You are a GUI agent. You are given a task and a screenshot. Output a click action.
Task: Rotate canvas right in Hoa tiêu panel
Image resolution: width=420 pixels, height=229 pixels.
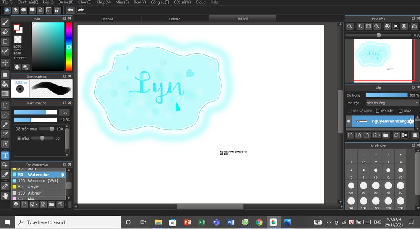404,26
